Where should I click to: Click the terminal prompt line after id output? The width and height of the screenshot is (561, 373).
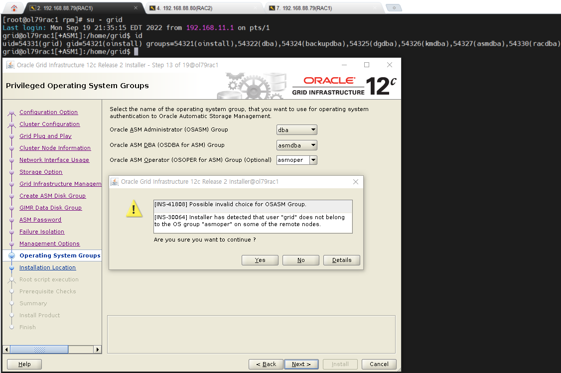(70, 51)
